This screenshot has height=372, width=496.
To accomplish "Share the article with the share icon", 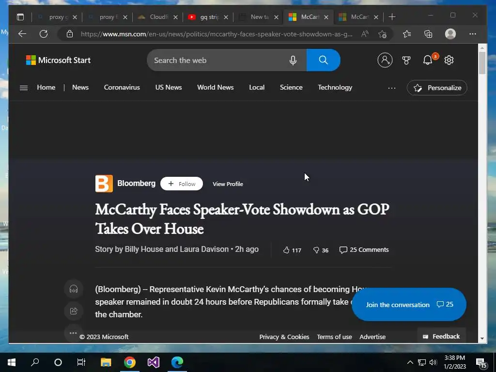I will tap(74, 311).
